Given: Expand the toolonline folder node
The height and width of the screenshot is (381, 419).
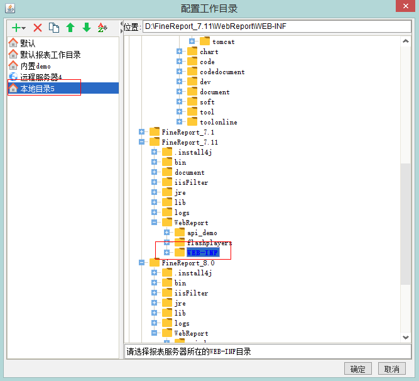Looking at the screenshot, I should (179, 121).
